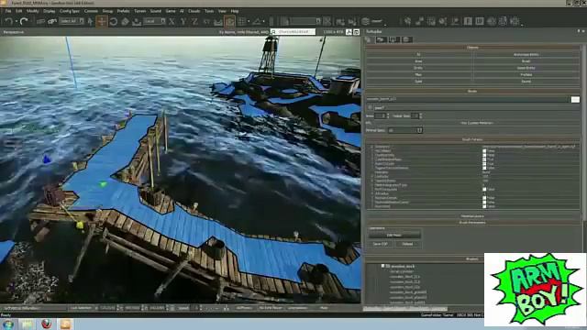Click the Save CGF button
Screen dimensions: 587x330
[x=381, y=244]
